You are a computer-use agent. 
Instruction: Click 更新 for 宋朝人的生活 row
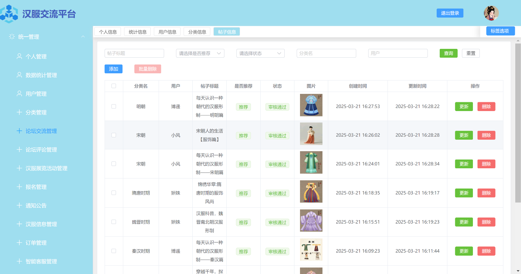[x=464, y=135]
